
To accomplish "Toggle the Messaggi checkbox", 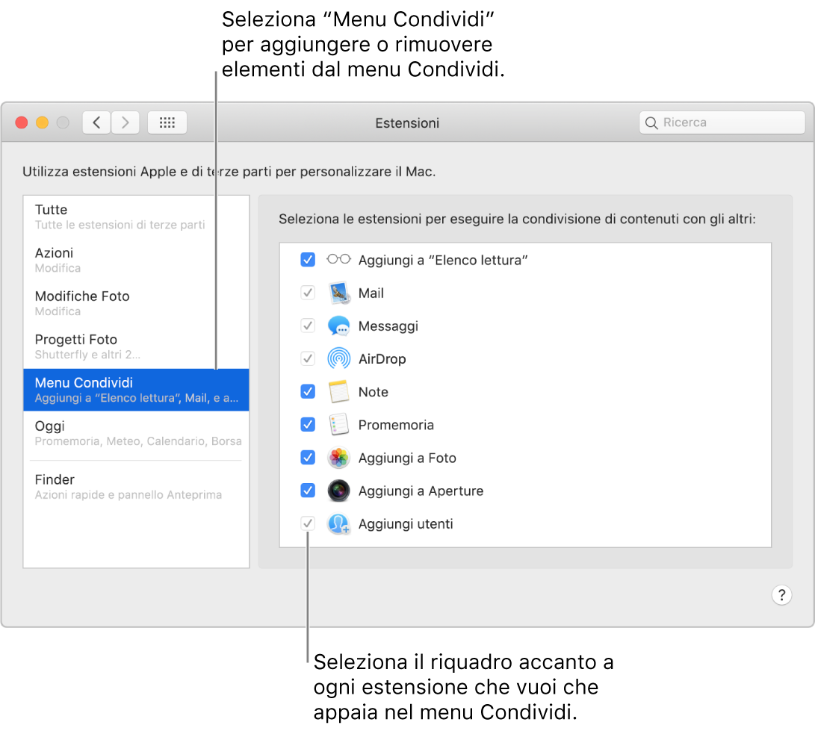I will tap(308, 326).
